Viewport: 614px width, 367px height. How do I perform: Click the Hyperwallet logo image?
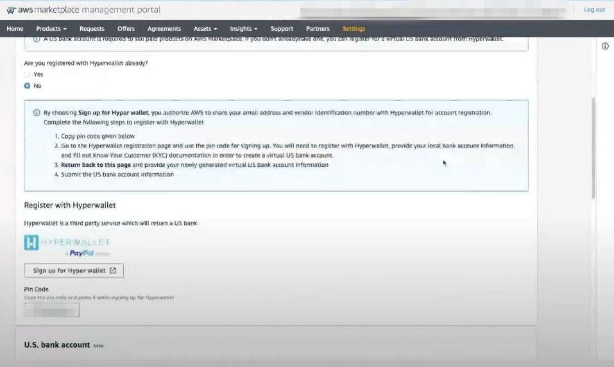pyautogui.click(x=67, y=246)
